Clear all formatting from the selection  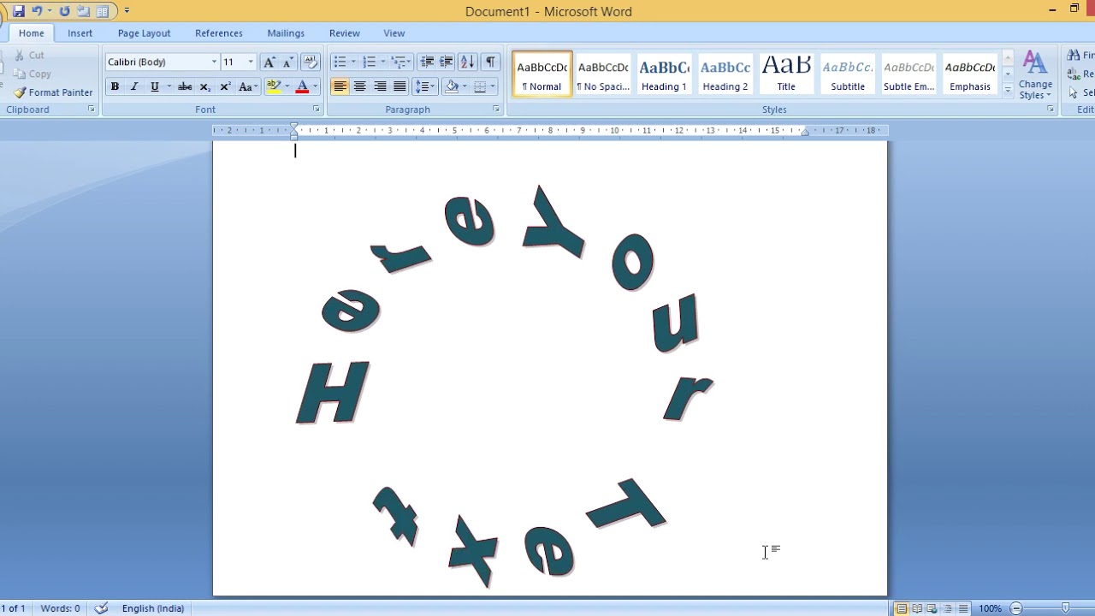click(311, 62)
